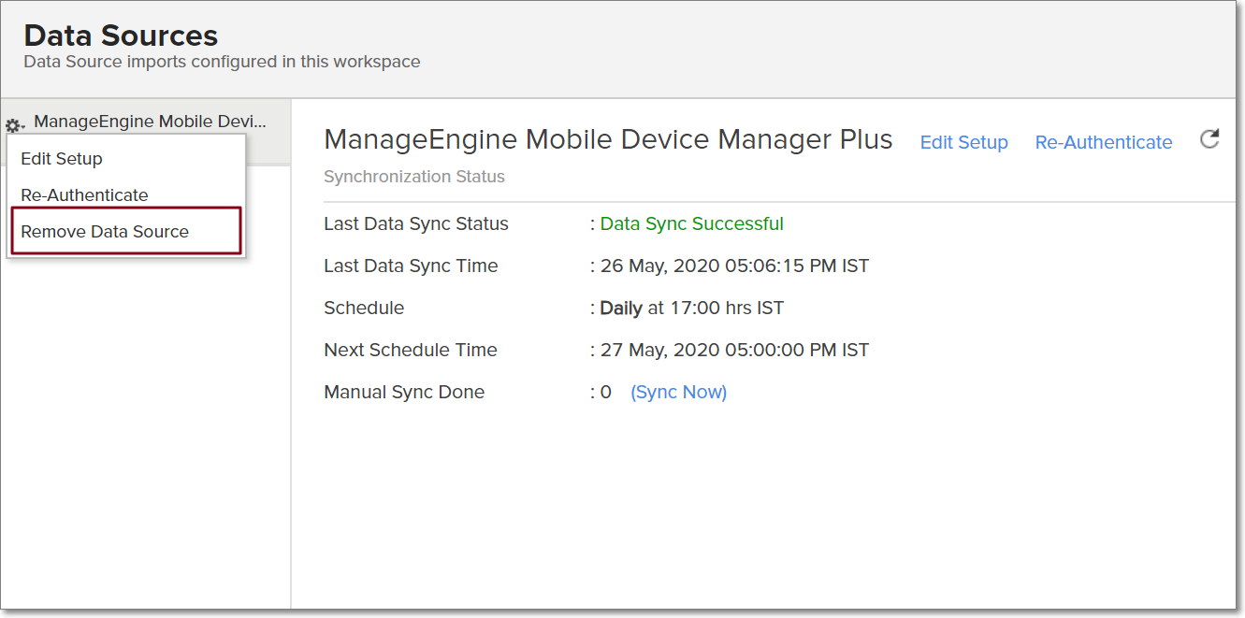
Task: Open the gear settings icon beside data source
Action: click(14, 125)
